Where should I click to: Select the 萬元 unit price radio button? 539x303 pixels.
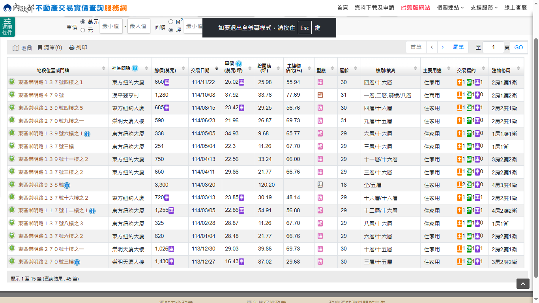coord(83,21)
